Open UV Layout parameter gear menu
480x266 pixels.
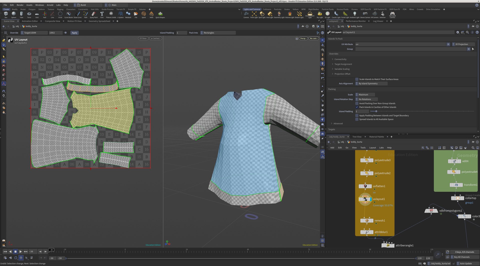click(458, 32)
